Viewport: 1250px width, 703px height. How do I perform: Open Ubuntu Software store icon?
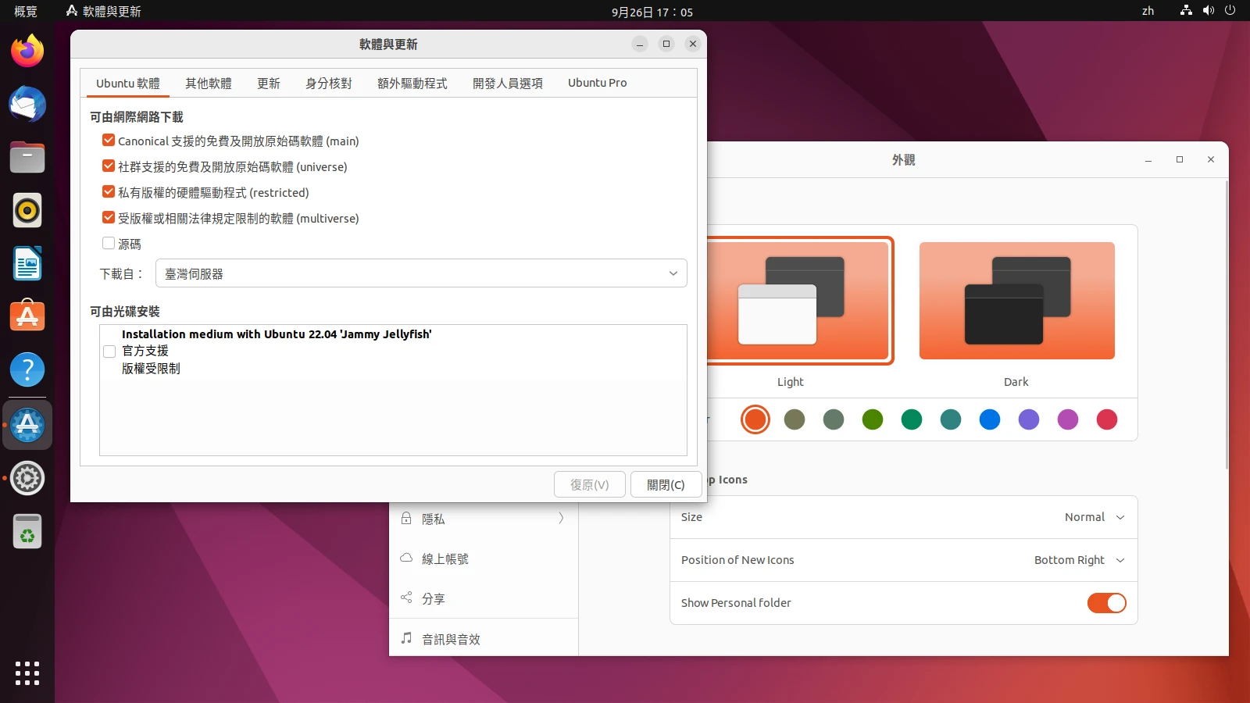click(27, 317)
